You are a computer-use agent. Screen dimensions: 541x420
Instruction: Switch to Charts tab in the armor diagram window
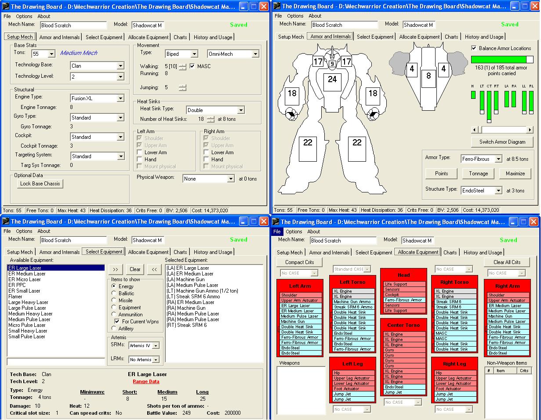point(451,37)
